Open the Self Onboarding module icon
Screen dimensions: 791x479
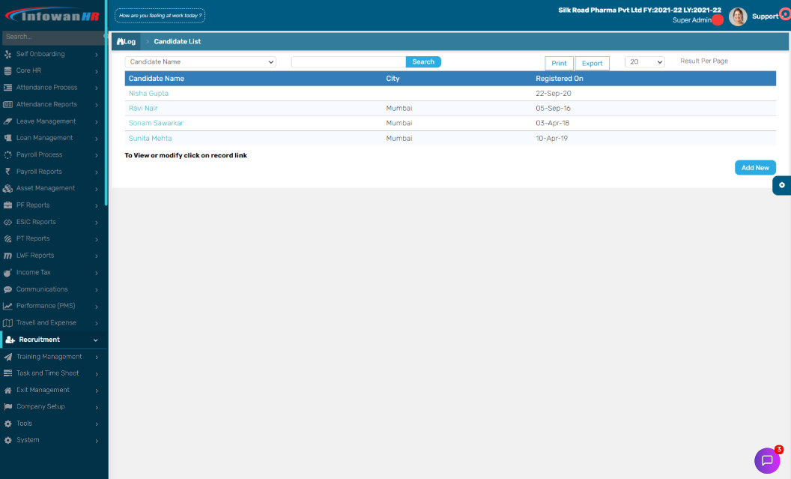click(x=9, y=53)
